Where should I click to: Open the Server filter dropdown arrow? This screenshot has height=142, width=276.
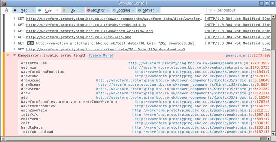coord(158,10)
